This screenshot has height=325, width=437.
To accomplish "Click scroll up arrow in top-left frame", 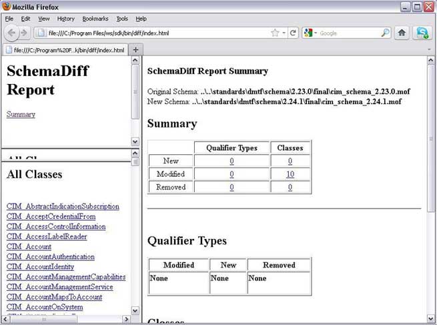I will 135,60.
